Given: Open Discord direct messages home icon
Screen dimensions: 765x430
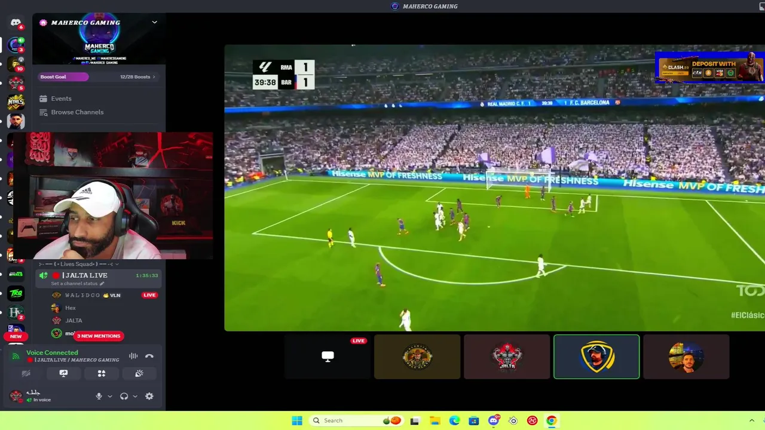Looking at the screenshot, I should pos(16,23).
